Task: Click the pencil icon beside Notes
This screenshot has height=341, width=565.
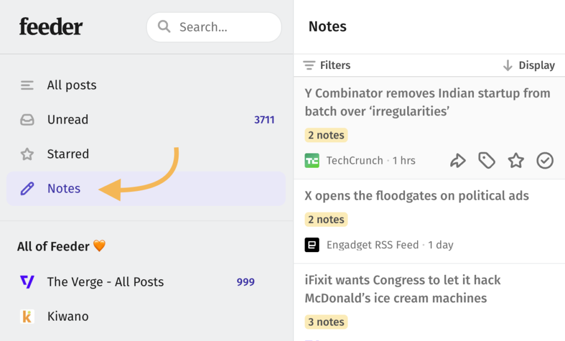Action: point(27,189)
